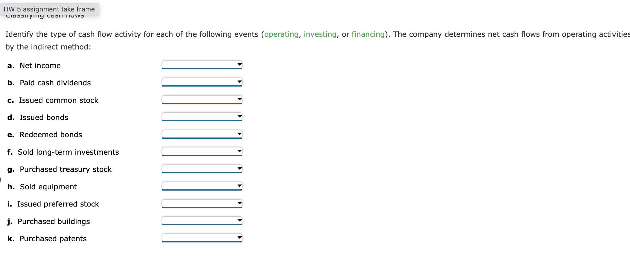Open the dropdown for Issued bonds
The height and width of the screenshot is (278, 630).
coord(202,116)
